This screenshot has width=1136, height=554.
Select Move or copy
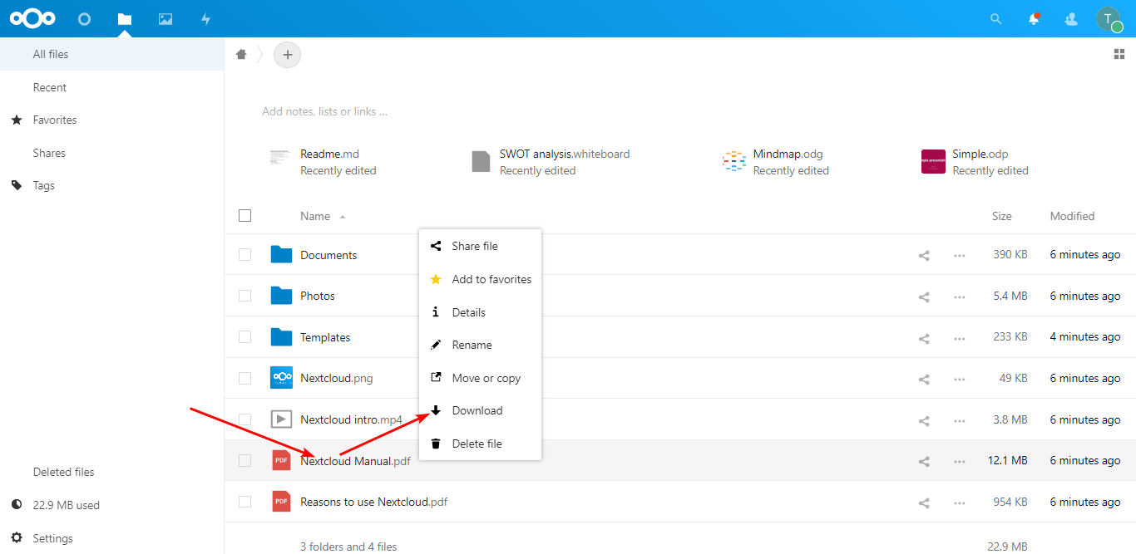coord(481,378)
